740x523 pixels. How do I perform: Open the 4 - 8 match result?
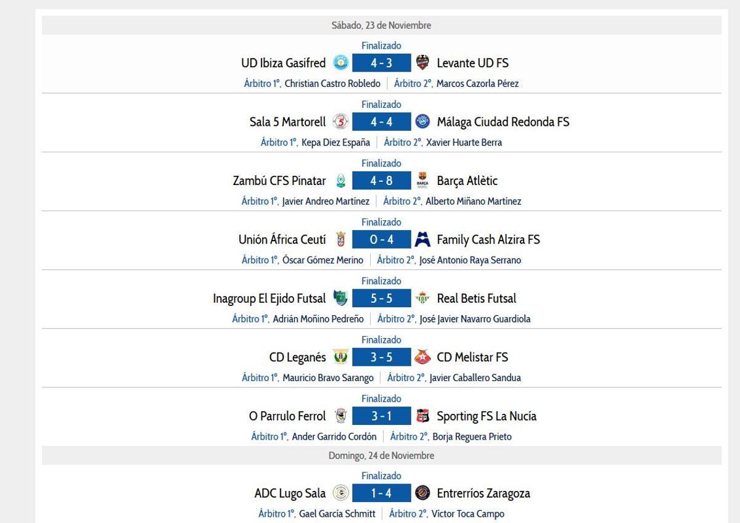[x=381, y=181]
